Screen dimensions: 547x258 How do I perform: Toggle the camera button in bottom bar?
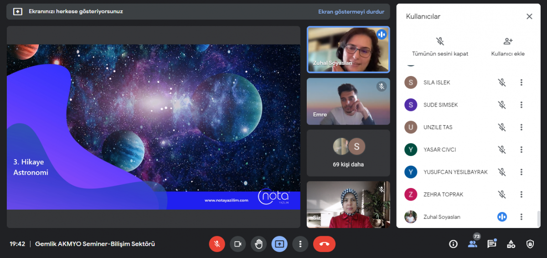tap(237, 244)
